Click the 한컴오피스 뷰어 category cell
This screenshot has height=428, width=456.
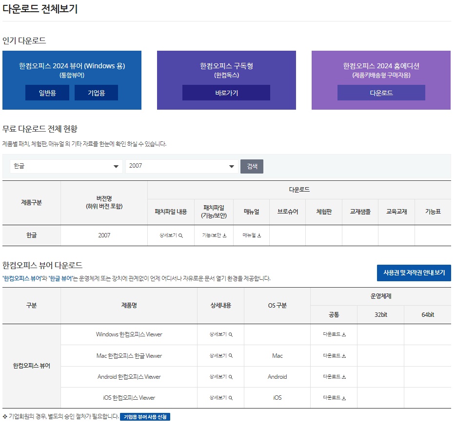(31, 366)
